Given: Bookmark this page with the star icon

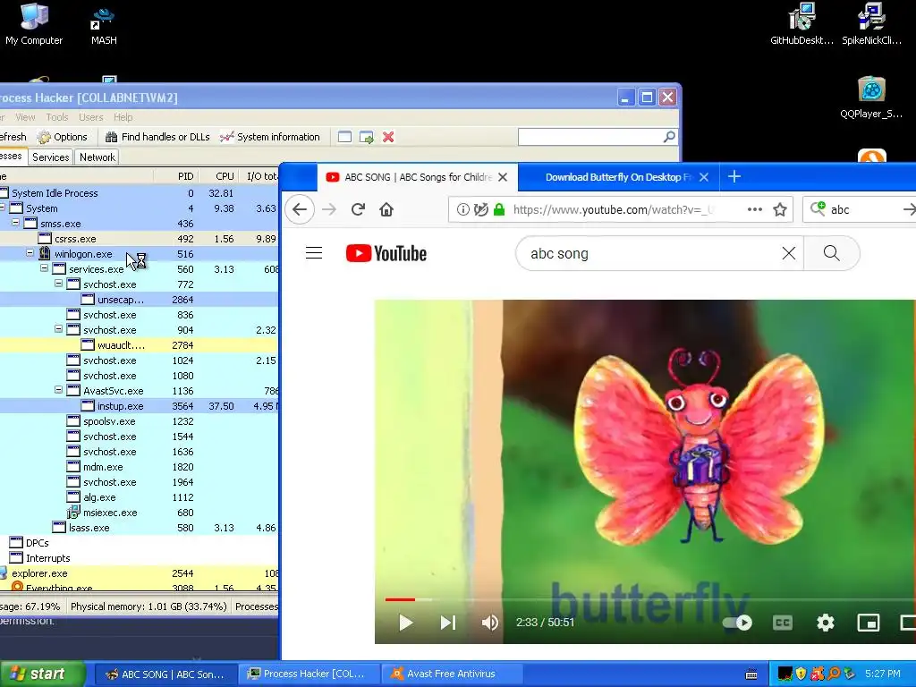Looking at the screenshot, I should (780, 209).
